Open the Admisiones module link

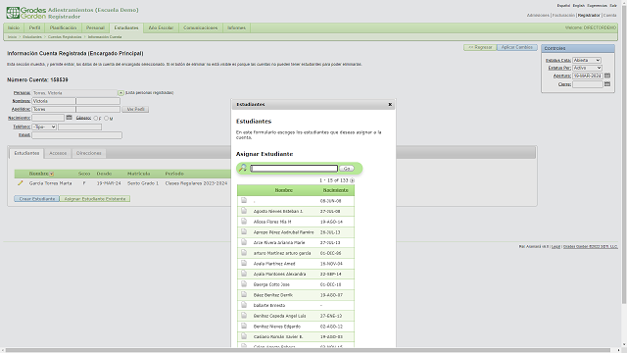(538, 16)
